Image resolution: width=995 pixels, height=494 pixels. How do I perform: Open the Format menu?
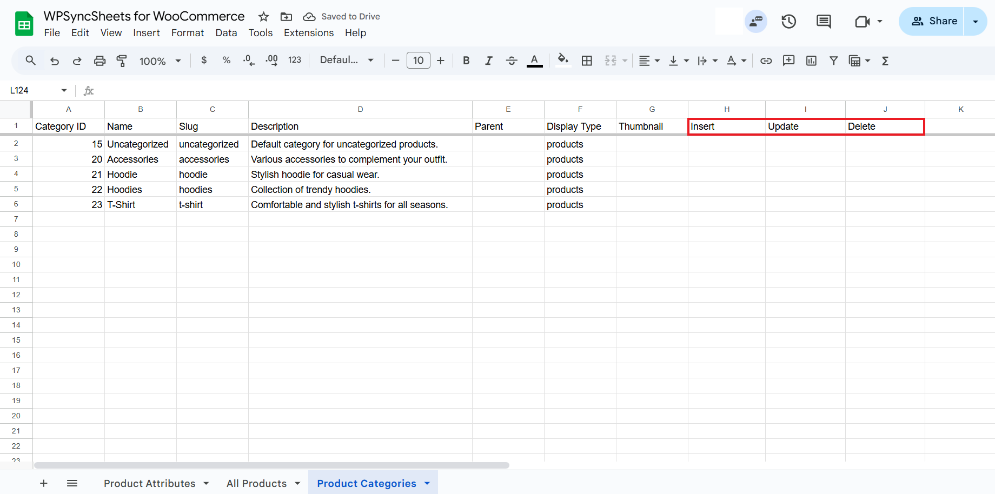[x=188, y=33]
